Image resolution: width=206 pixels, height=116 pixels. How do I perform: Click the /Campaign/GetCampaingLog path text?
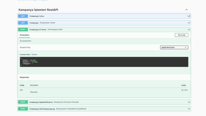[x=42, y=109]
